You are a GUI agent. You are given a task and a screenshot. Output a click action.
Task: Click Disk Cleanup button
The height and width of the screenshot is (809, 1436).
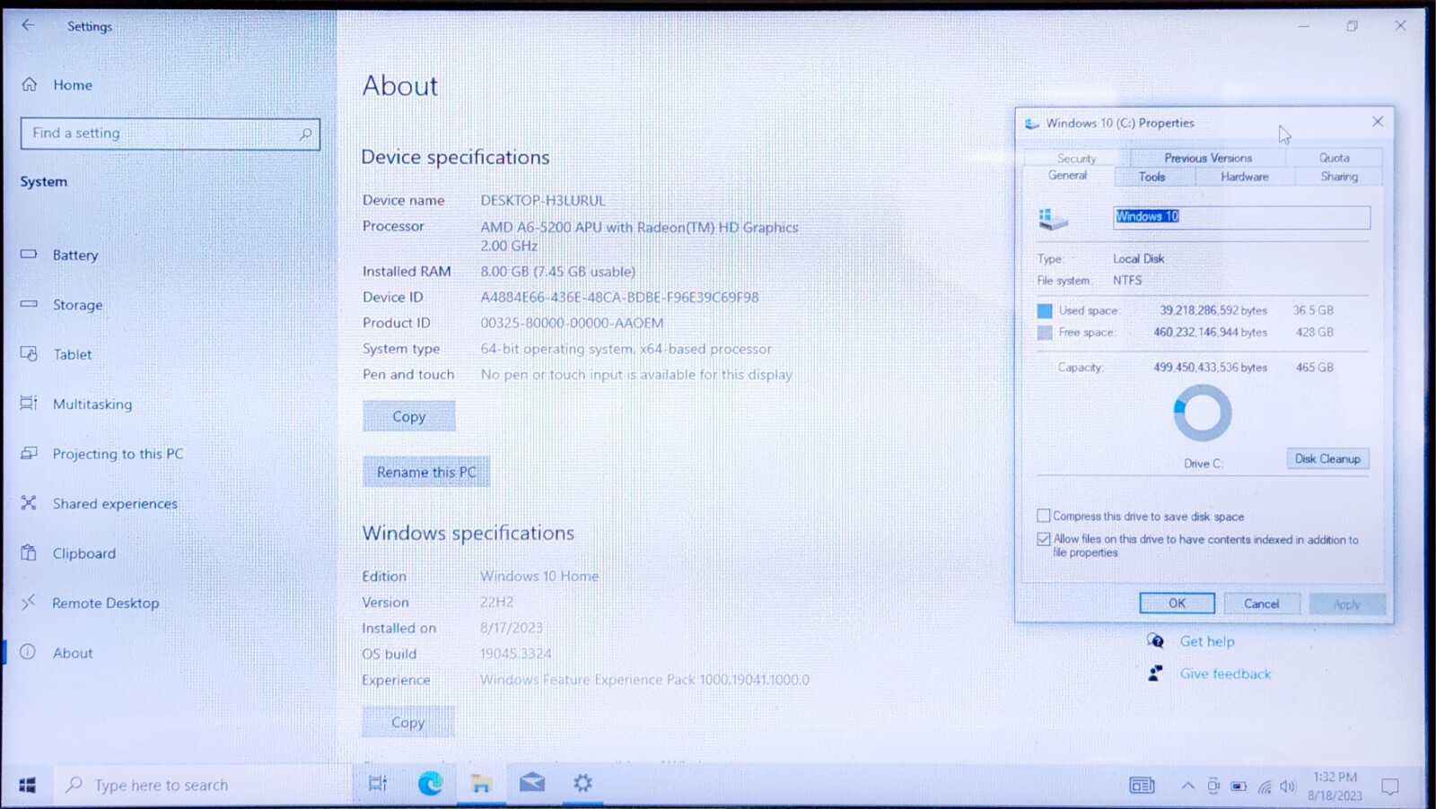pos(1327,458)
